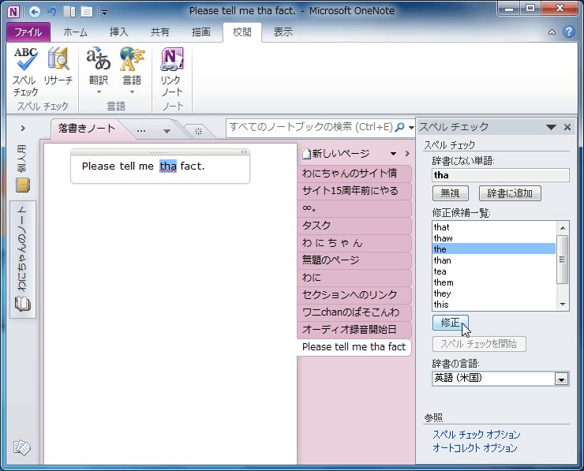The height and width of the screenshot is (471, 584).
Task: Open the Language (言語) dropdown arrow
Action: point(132,92)
